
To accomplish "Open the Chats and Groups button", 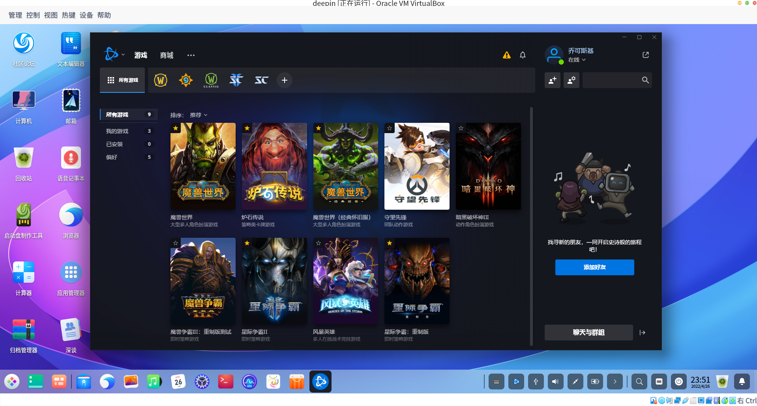I will [588, 333].
